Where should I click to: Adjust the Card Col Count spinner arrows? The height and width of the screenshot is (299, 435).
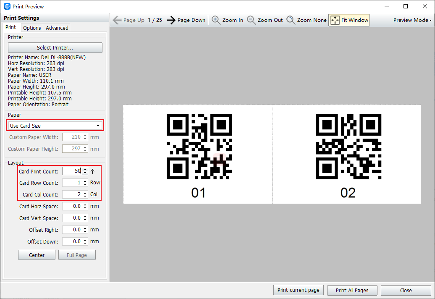(85, 194)
